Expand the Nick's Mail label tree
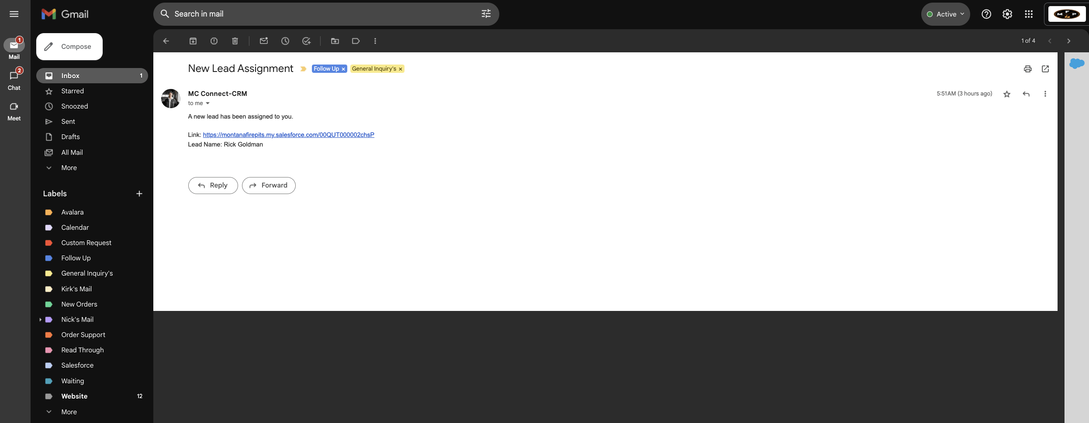1089x423 pixels. [x=40, y=320]
